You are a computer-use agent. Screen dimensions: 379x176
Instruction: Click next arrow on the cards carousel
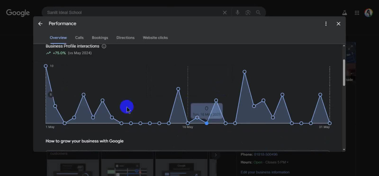(216, 155)
